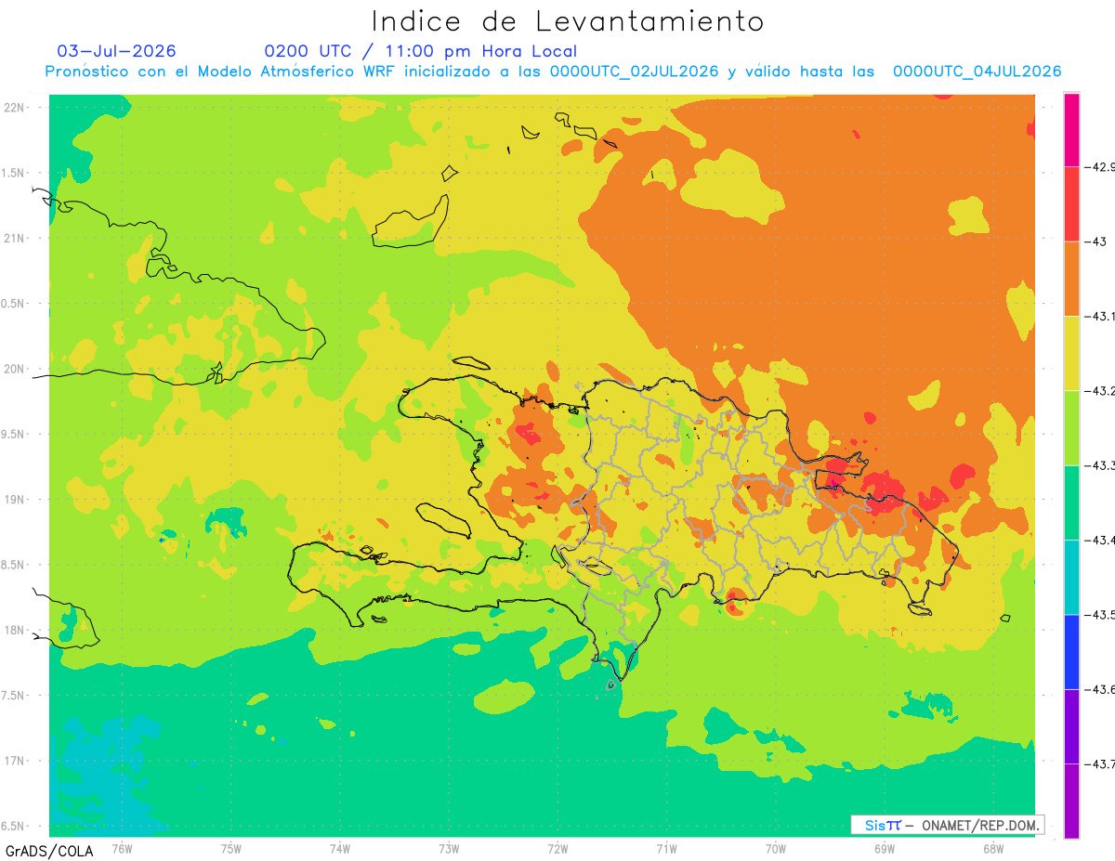This screenshot has width=1115, height=861.
Task: Click the '-43.3' legend value
Action: coord(1099,465)
